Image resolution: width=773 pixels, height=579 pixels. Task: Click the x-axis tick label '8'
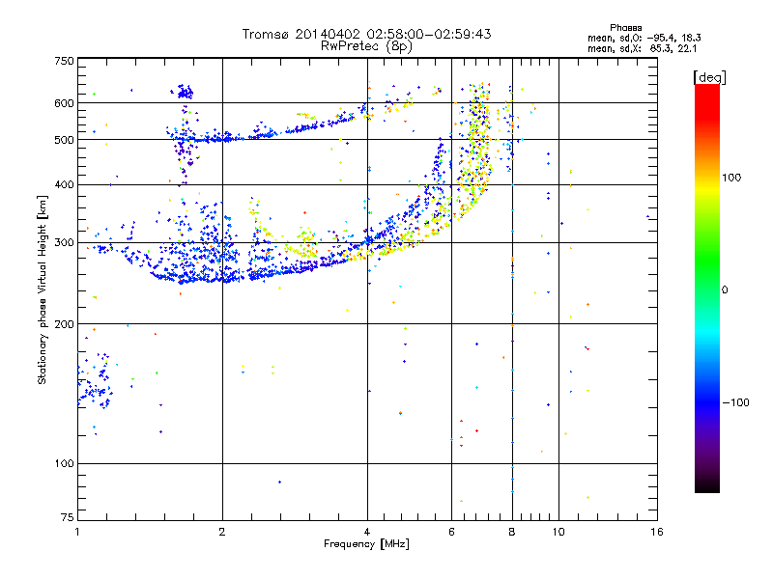click(x=512, y=532)
